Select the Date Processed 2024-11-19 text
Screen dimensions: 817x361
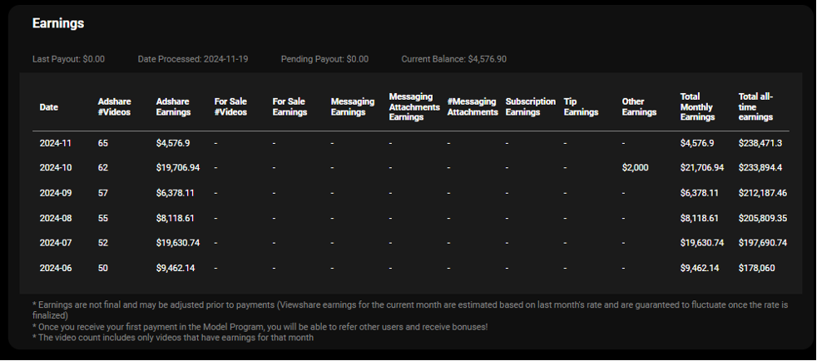pos(192,59)
